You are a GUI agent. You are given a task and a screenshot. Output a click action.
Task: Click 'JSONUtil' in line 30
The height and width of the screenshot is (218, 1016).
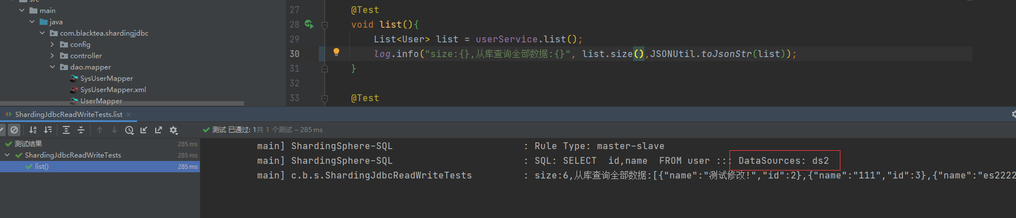[x=672, y=54]
